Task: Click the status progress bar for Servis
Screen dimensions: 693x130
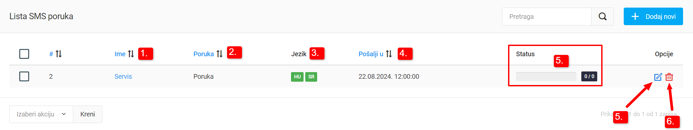Action: click(x=546, y=76)
